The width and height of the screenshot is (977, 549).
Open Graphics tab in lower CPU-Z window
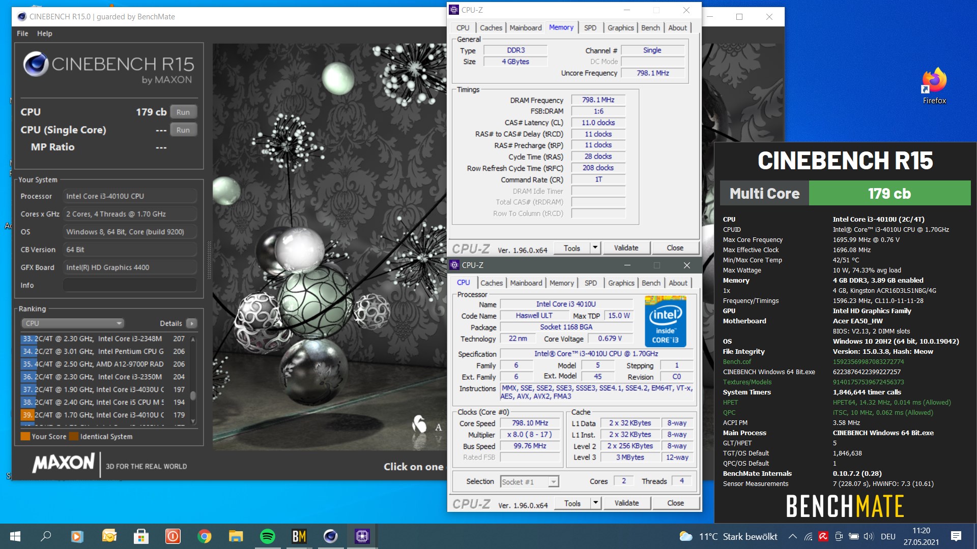pyautogui.click(x=621, y=283)
